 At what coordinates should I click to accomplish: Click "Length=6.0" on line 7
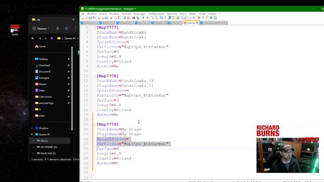109,57
